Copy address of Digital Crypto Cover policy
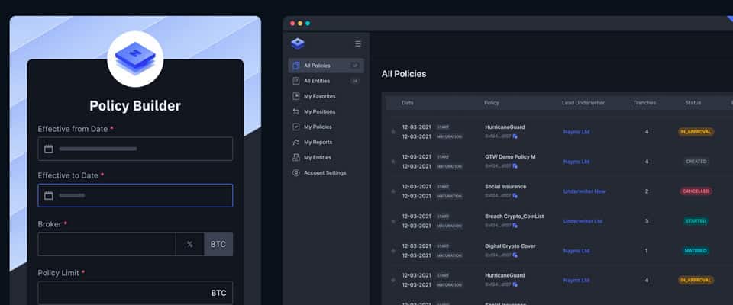The height and width of the screenshot is (305, 733). [515, 255]
